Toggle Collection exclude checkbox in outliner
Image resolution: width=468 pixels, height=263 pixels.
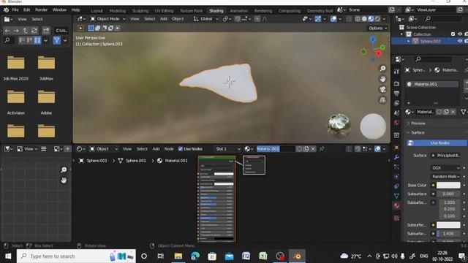click(x=453, y=34)
